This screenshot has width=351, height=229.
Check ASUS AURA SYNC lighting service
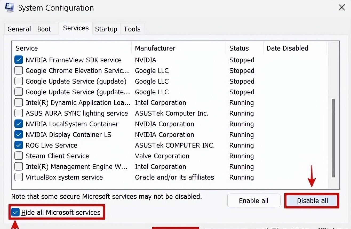[18, 113]
